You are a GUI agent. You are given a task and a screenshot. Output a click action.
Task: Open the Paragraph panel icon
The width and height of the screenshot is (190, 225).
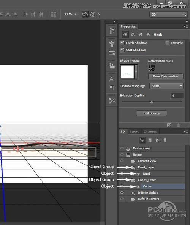pyautogui.click(x=112, y=88)
